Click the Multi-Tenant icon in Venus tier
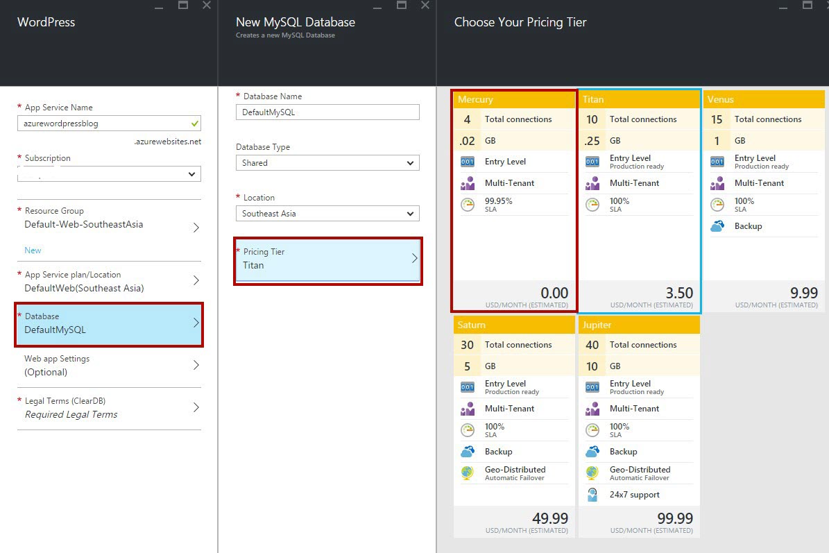The width and height of the screenshot is (829, 553). 717,183
